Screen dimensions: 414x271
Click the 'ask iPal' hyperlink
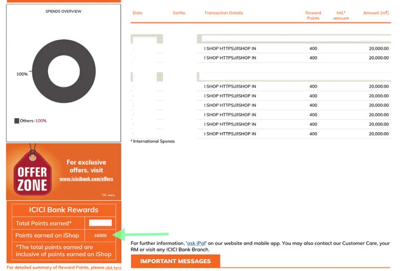pyautogui.click(x=196, y=243)
